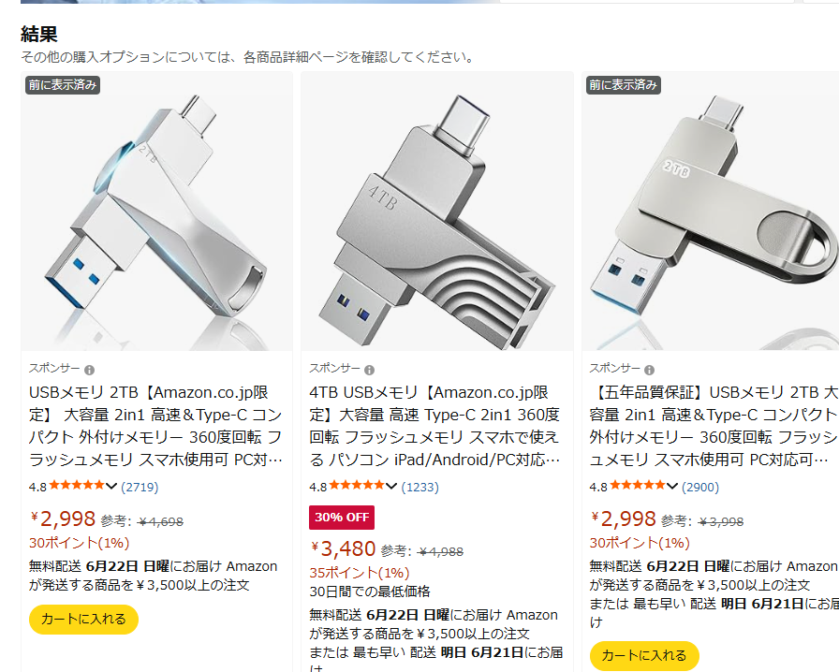Click sponsor info icon on 4TB product
Viewport: 839px width, 672px height.
369,370
